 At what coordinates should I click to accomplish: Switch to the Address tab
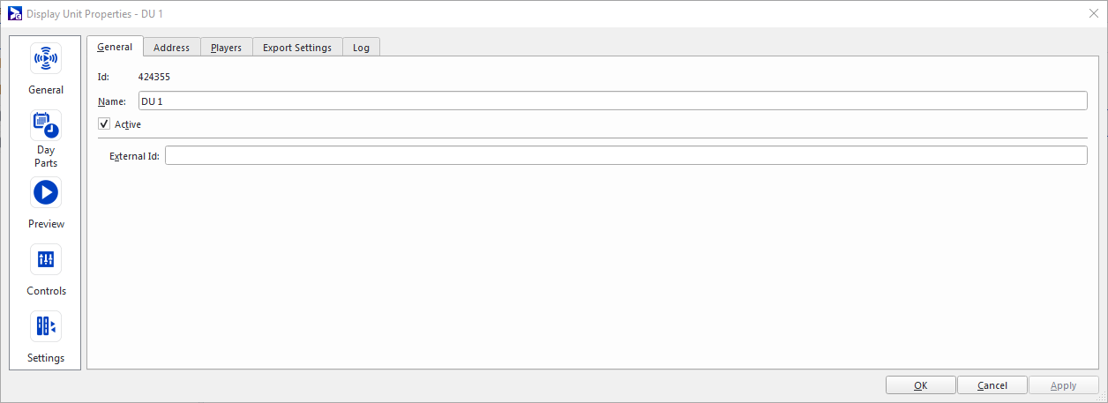pos(171,48)
